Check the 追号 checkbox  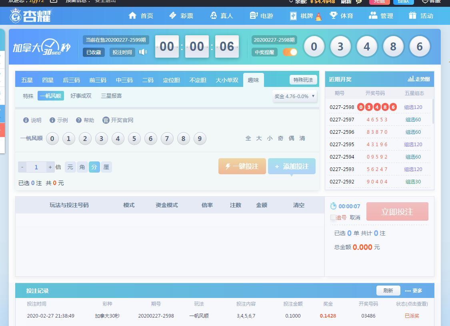click(x=333, y=217)
